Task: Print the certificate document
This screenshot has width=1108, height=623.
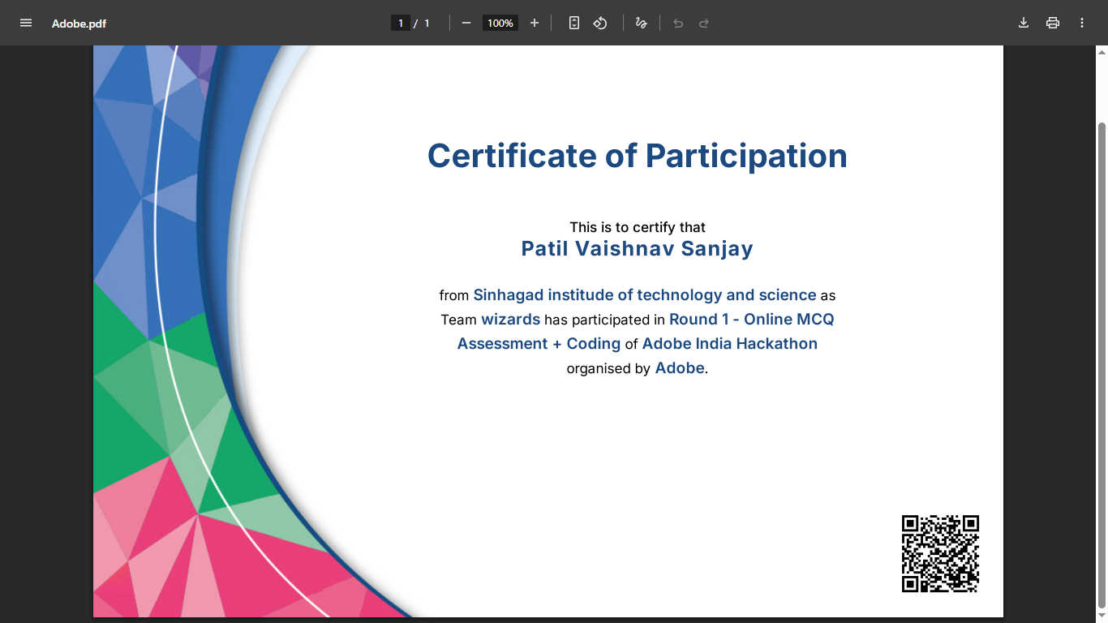Action: pos(1053,23)
